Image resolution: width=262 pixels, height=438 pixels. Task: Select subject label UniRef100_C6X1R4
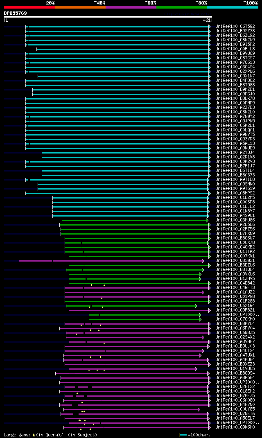click(x=235, y=306)
